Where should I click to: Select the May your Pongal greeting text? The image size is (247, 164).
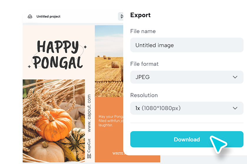[x=111, y=121]
